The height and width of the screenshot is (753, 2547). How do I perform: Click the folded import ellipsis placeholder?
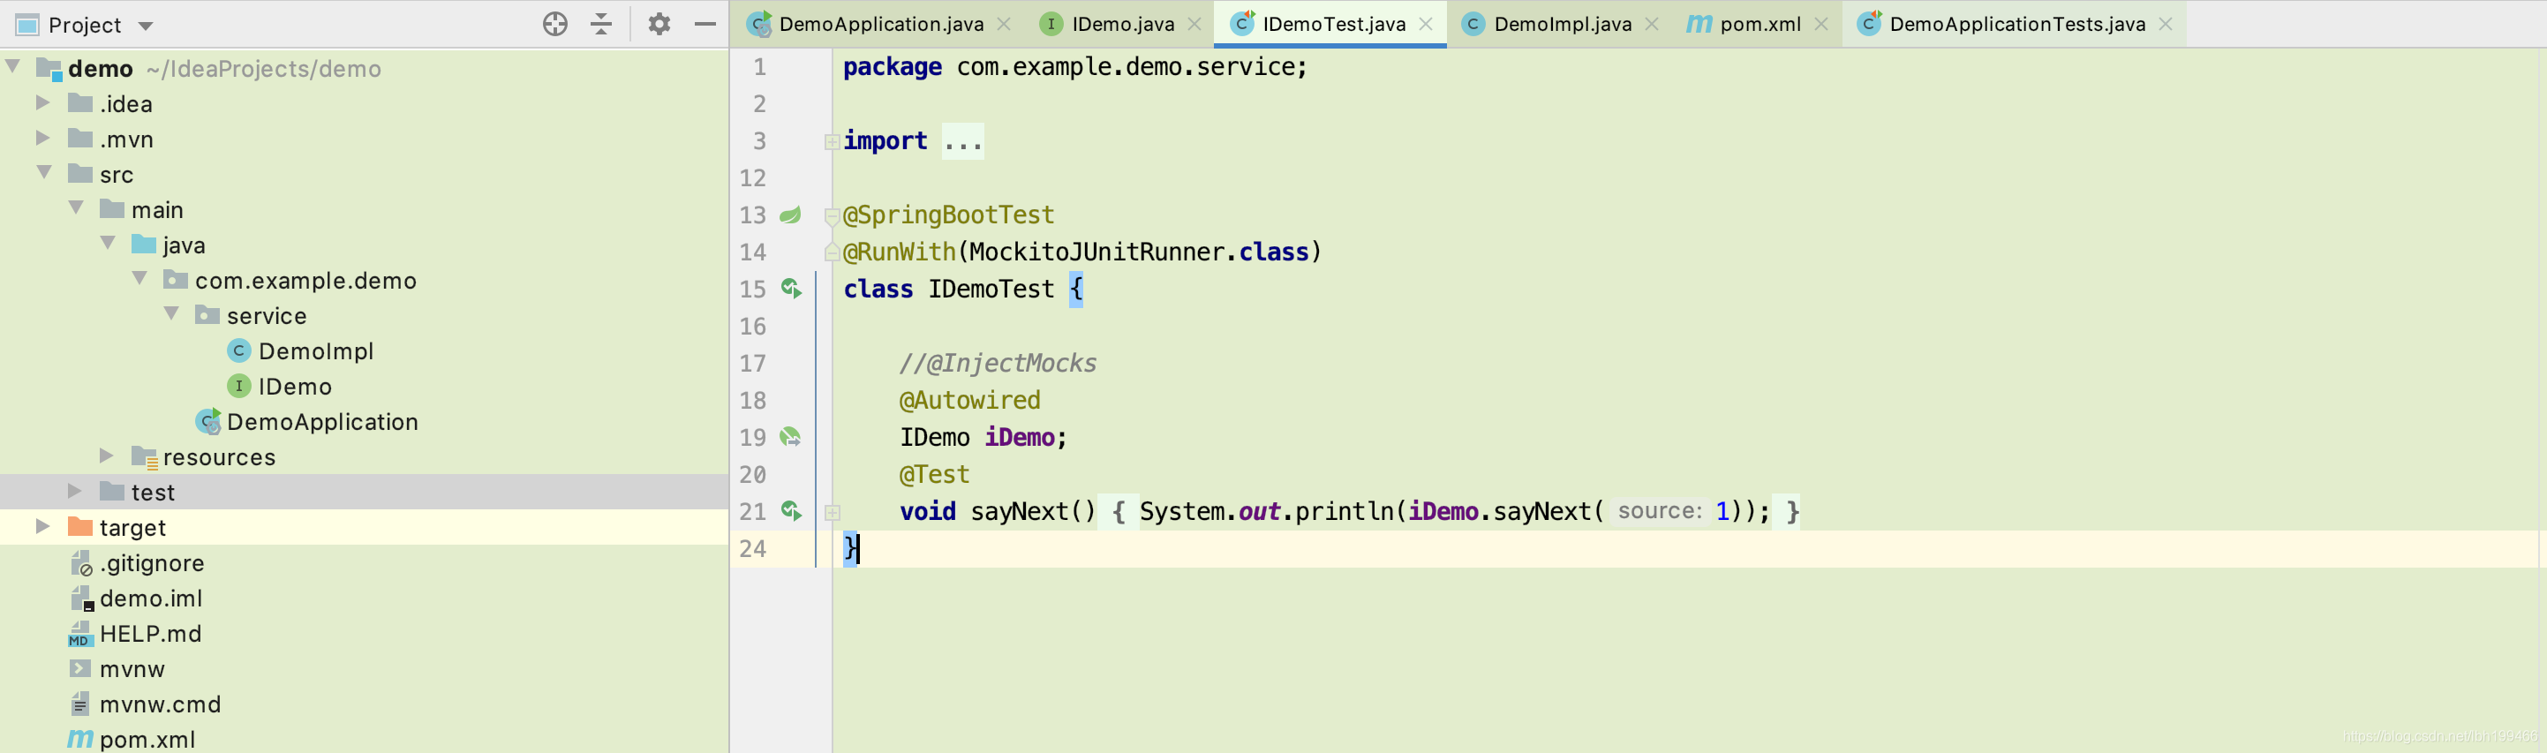point(962,141)
